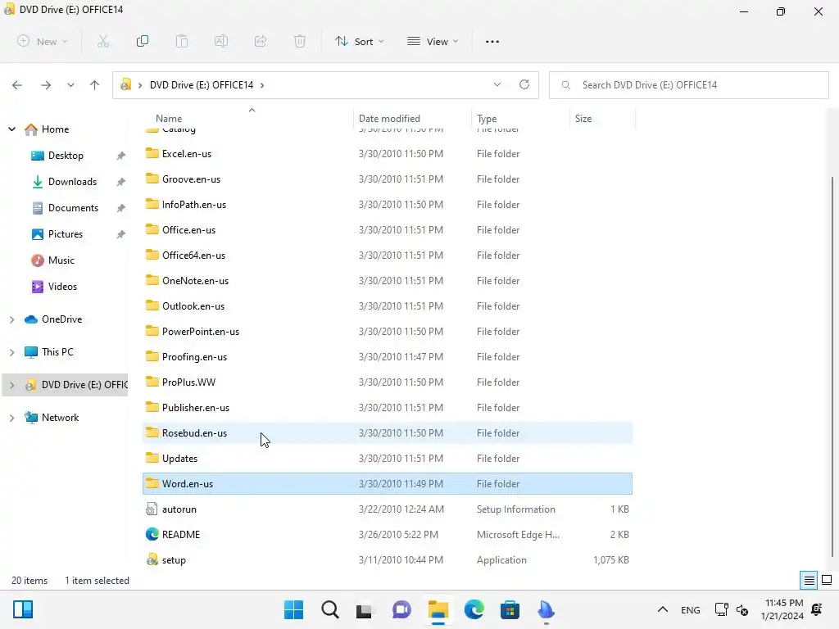Open recent locations dropdown arrow
Viewport: 839px width, 629px height.
click(x=70, y=85)
